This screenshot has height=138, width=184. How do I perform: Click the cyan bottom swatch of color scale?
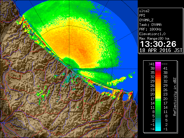pyautogui.click(x=158, y=129)
